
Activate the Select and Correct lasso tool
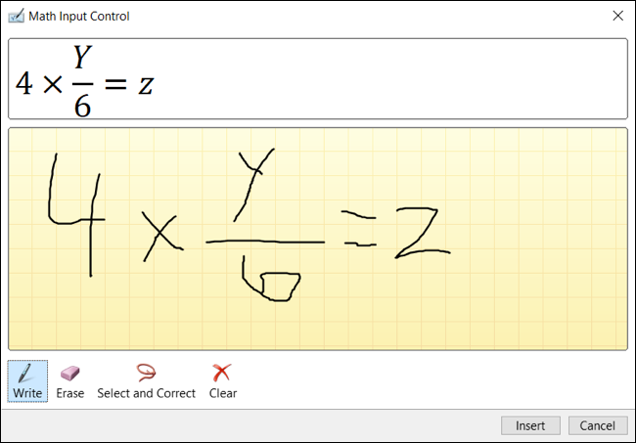click(146, 381)
